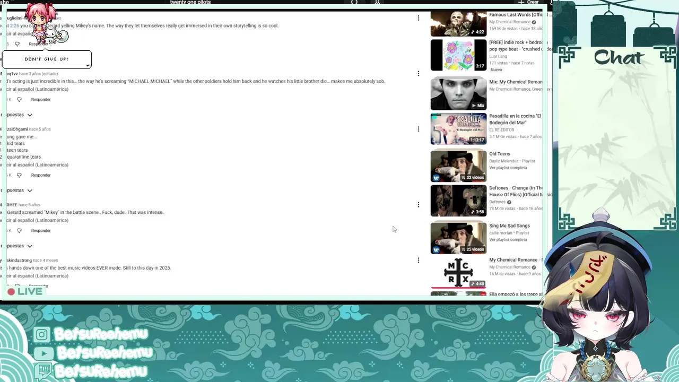The width and height of the screenshot is (679, 382).
Task: Reply to zaiOhgami's quarantine tears comment
Action: pyautogui.click(x=41, y=175)
